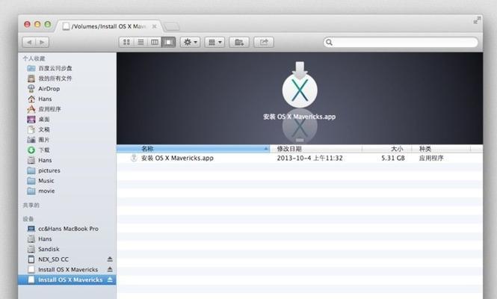Select 安装 OS X Mavericks.app in the file list
The width and height of the screenshot is (497, 299).
pyautogui.click(x=177, y=158)
